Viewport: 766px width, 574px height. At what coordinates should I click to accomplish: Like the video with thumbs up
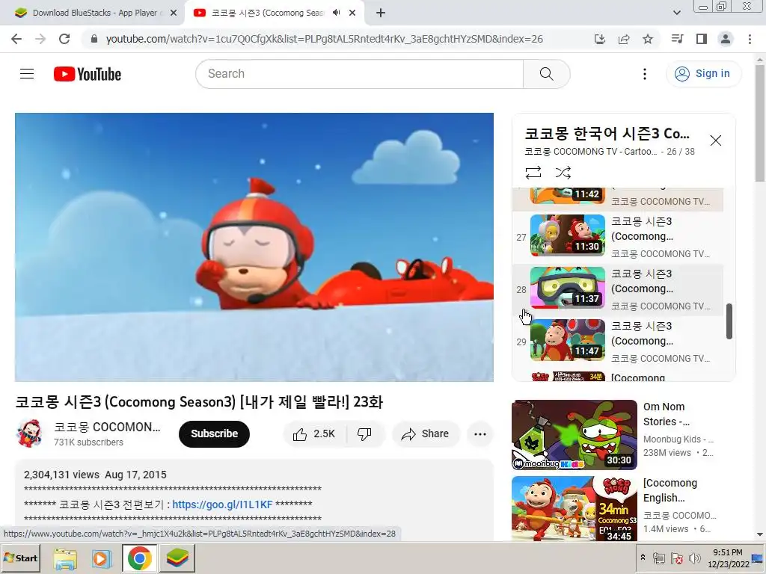(x=314, y=434)
